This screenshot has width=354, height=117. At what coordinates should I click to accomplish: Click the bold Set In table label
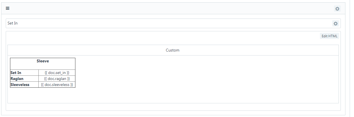point(16,73)
